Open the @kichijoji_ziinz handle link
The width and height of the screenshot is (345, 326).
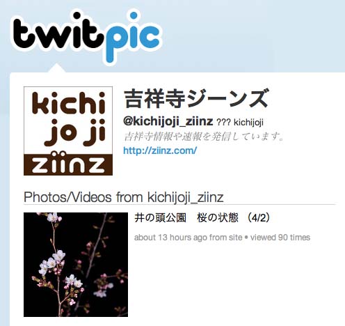168,121
